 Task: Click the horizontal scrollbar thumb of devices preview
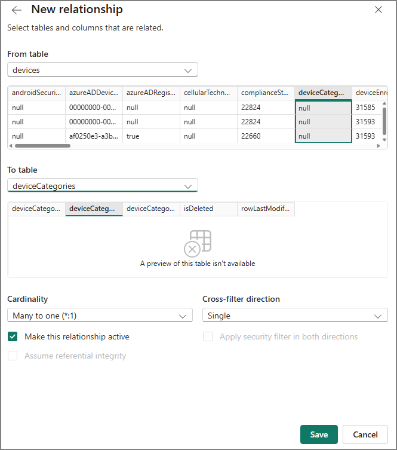43,146
